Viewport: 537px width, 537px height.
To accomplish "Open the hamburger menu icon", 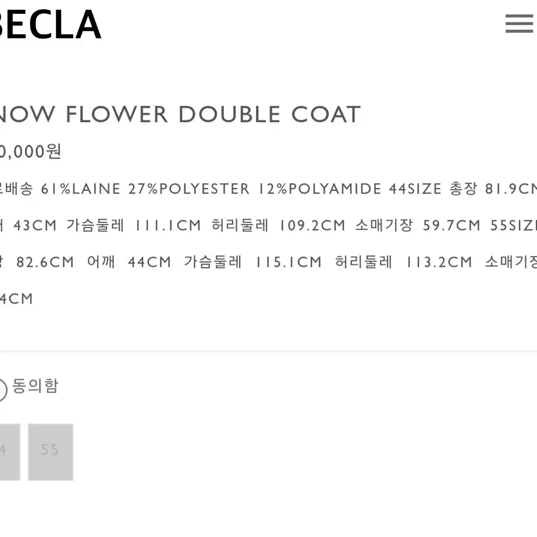I will click(519, 24).
